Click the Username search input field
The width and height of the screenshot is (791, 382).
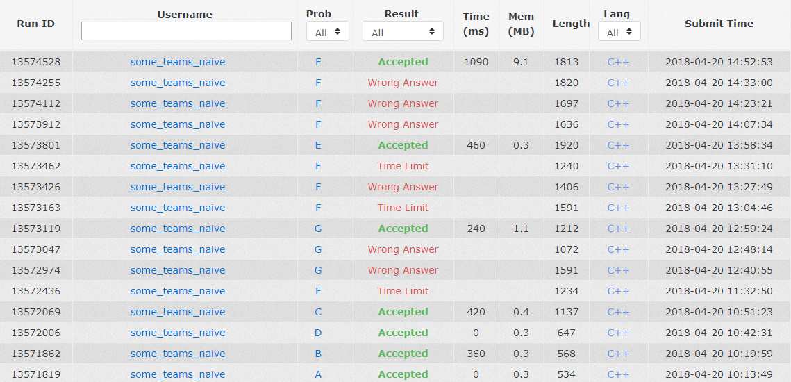186,31
